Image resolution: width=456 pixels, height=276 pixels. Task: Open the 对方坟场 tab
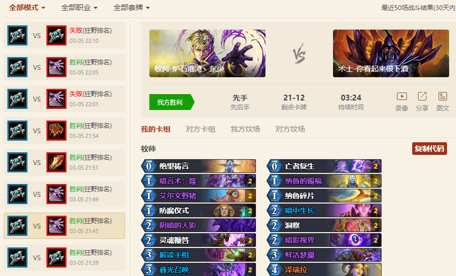[x=290, y=129]
